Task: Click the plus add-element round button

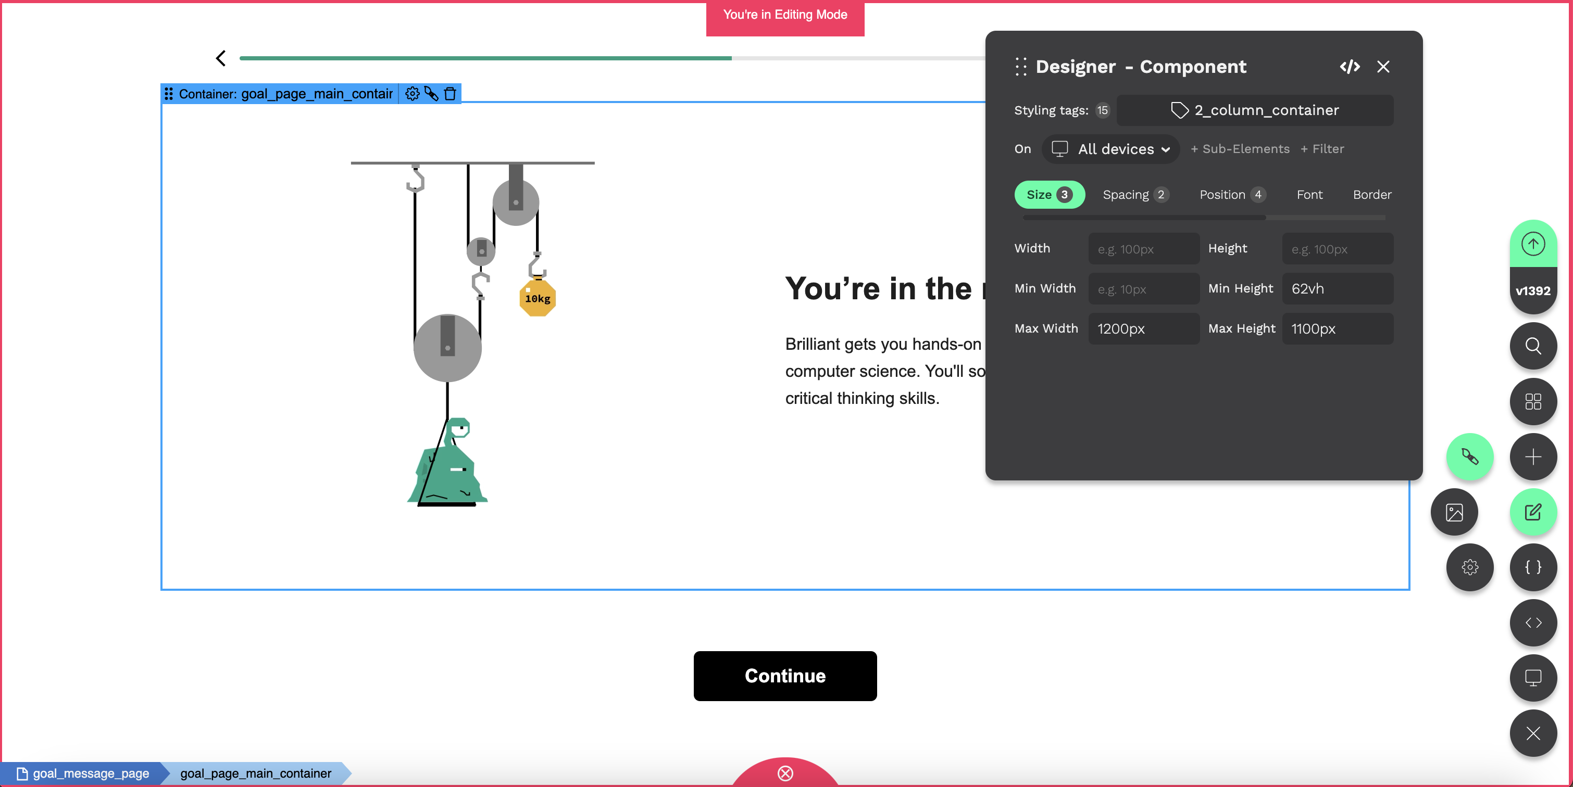Action: pos(1533,457)
